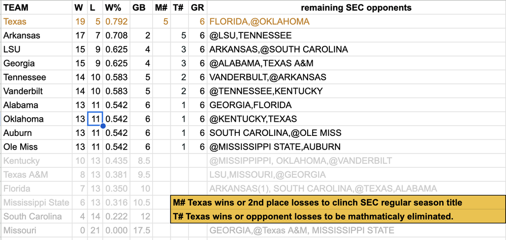Click Tennessee's wins cell showing 14
The height and width of the screenshot is (240, 506).
click(79, 77)
